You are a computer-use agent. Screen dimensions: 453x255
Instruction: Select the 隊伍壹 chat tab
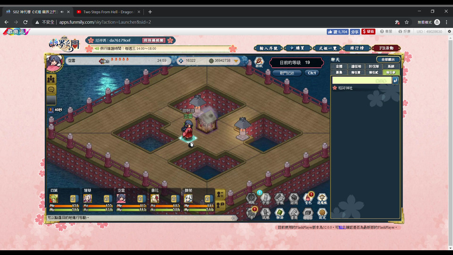(x=356, y=72)
